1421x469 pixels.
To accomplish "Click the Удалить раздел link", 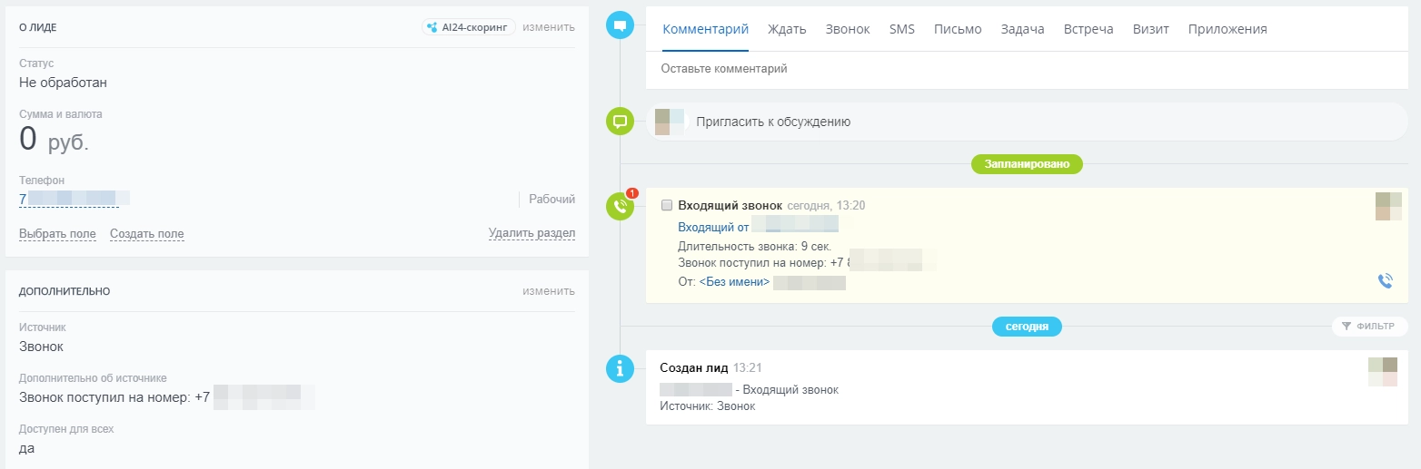I will pos(532,233).
